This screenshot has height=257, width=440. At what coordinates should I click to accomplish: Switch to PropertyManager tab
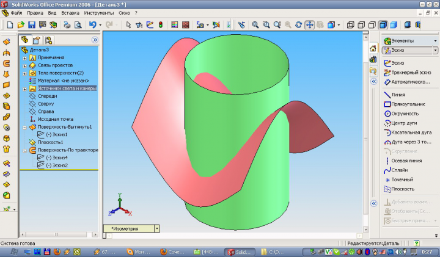[x=37, y=40]
